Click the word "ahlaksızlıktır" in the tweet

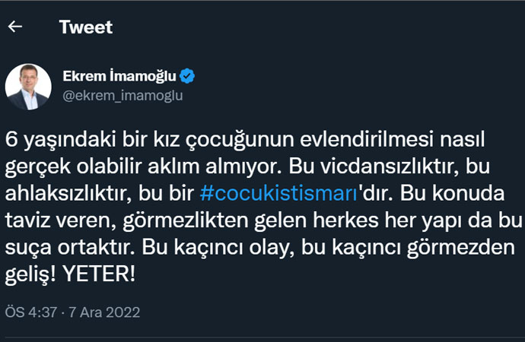point(61,193)
